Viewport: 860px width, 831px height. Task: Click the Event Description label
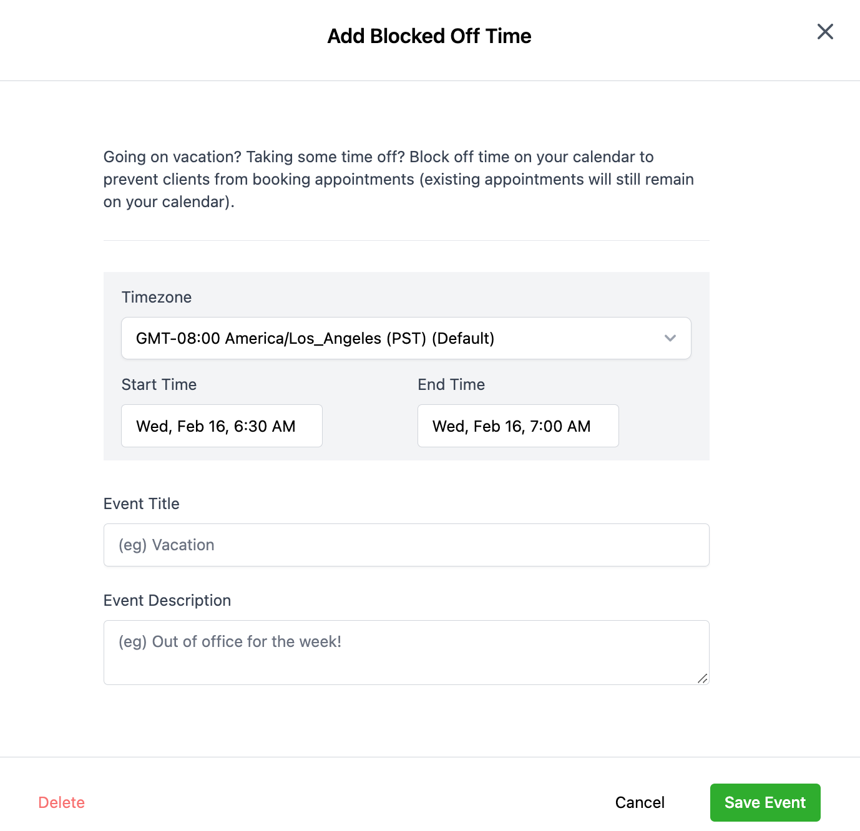pyautogui.click(x=167, y=600)
